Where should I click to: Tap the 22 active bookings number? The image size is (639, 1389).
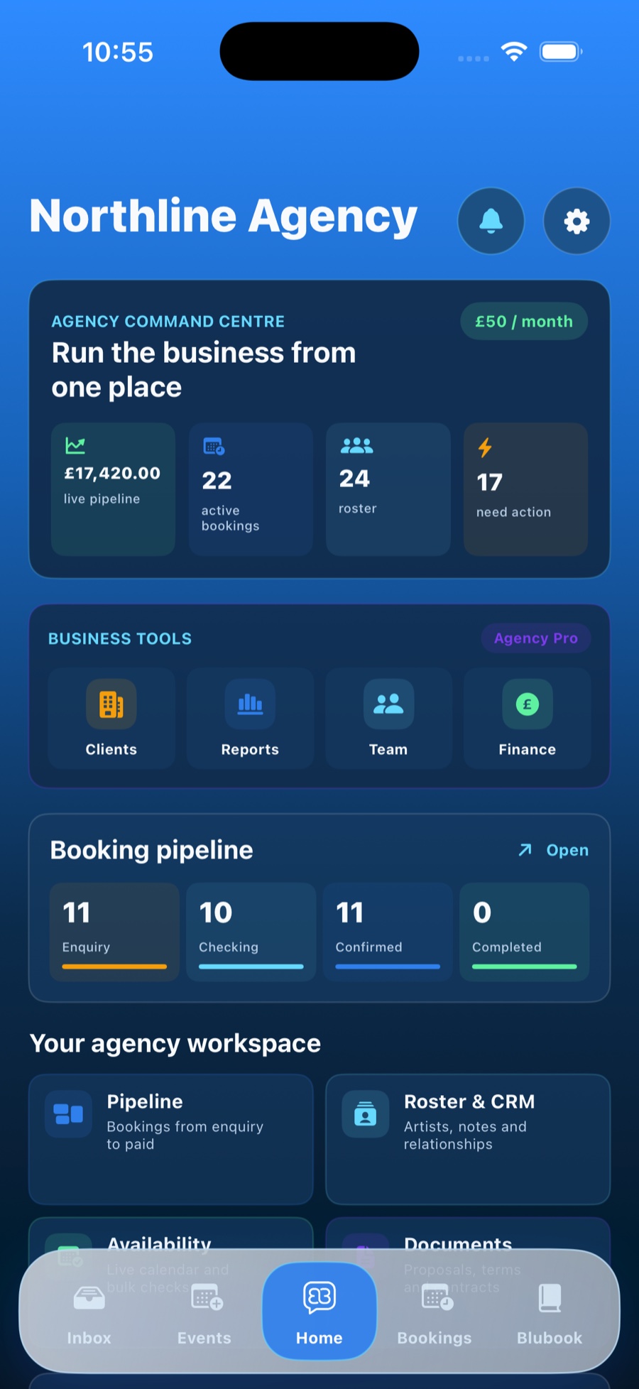coord(217,481)
